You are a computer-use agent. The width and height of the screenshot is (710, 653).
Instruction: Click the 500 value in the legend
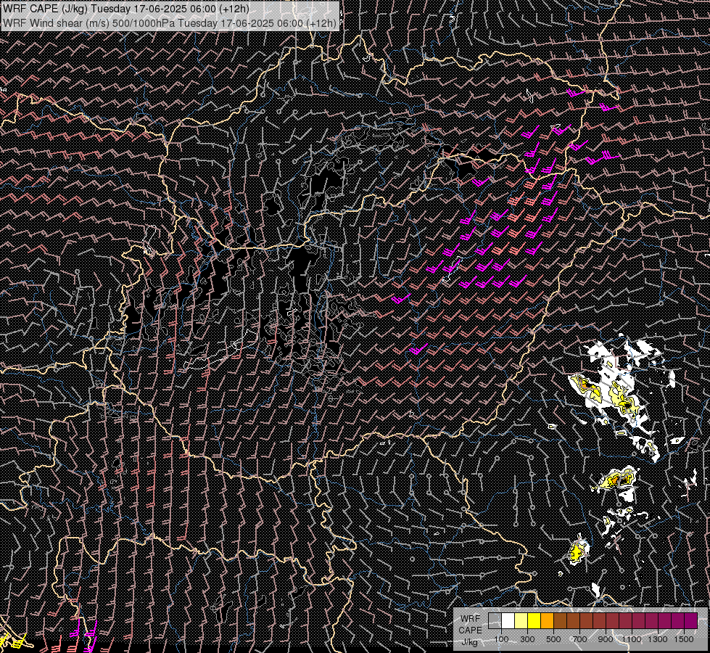553,639
